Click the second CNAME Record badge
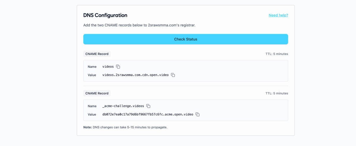The height and width of the screenshot is (146, 356). coord(97,93)
